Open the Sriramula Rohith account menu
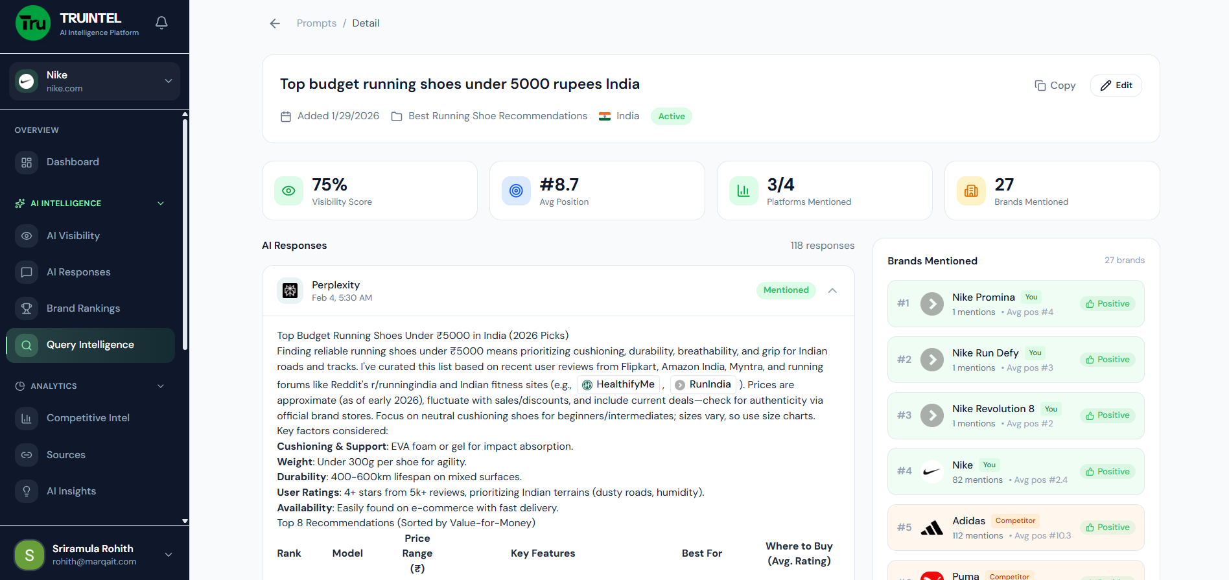 click(x=168, y=555)
